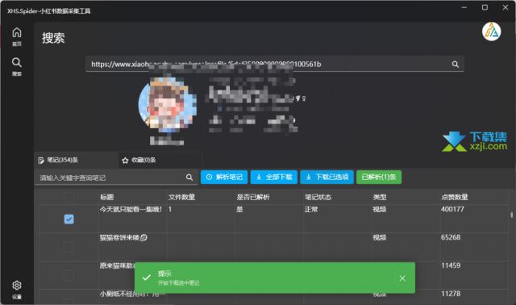Toggle the select-all header checkbox
Viewport: 516px width, 305px height.
tap(69, 197)
